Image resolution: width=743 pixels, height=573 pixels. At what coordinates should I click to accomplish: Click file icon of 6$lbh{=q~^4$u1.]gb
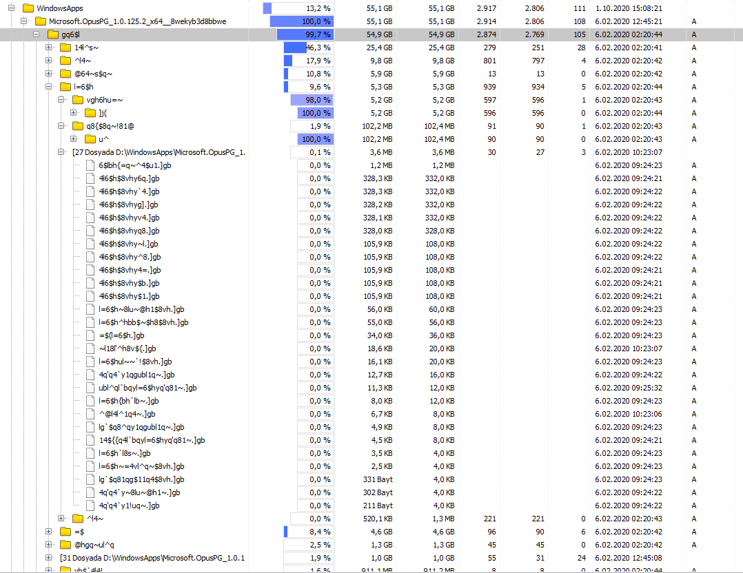(90, 165)
